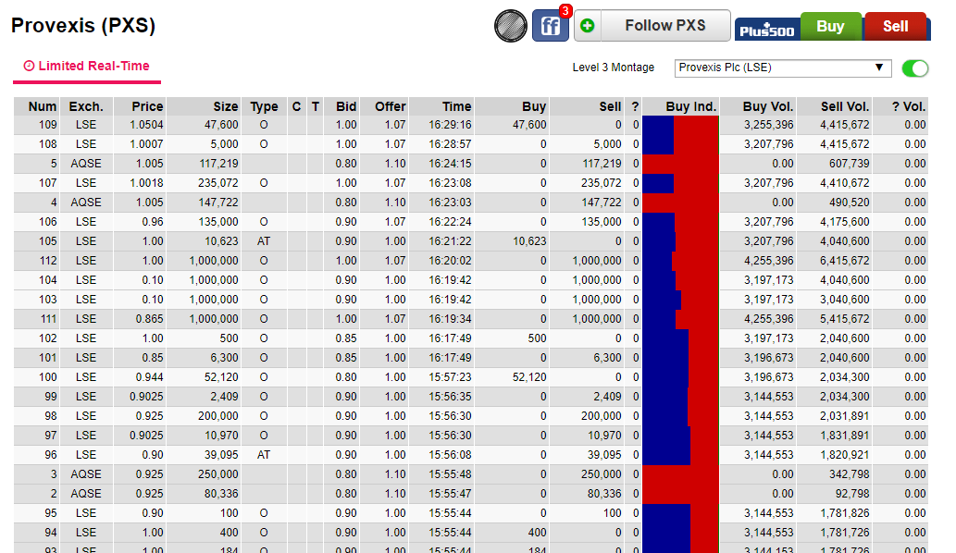Select price 0.865 in row 111
Viewport: 956px width, 553px height.
coord(149,319)
